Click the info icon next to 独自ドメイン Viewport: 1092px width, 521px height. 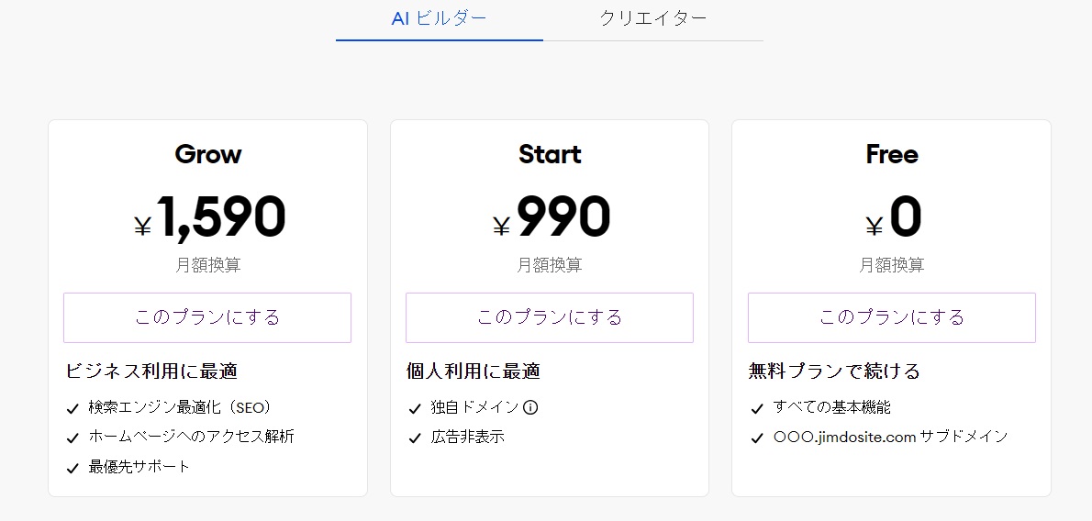(x=530, y=407)
